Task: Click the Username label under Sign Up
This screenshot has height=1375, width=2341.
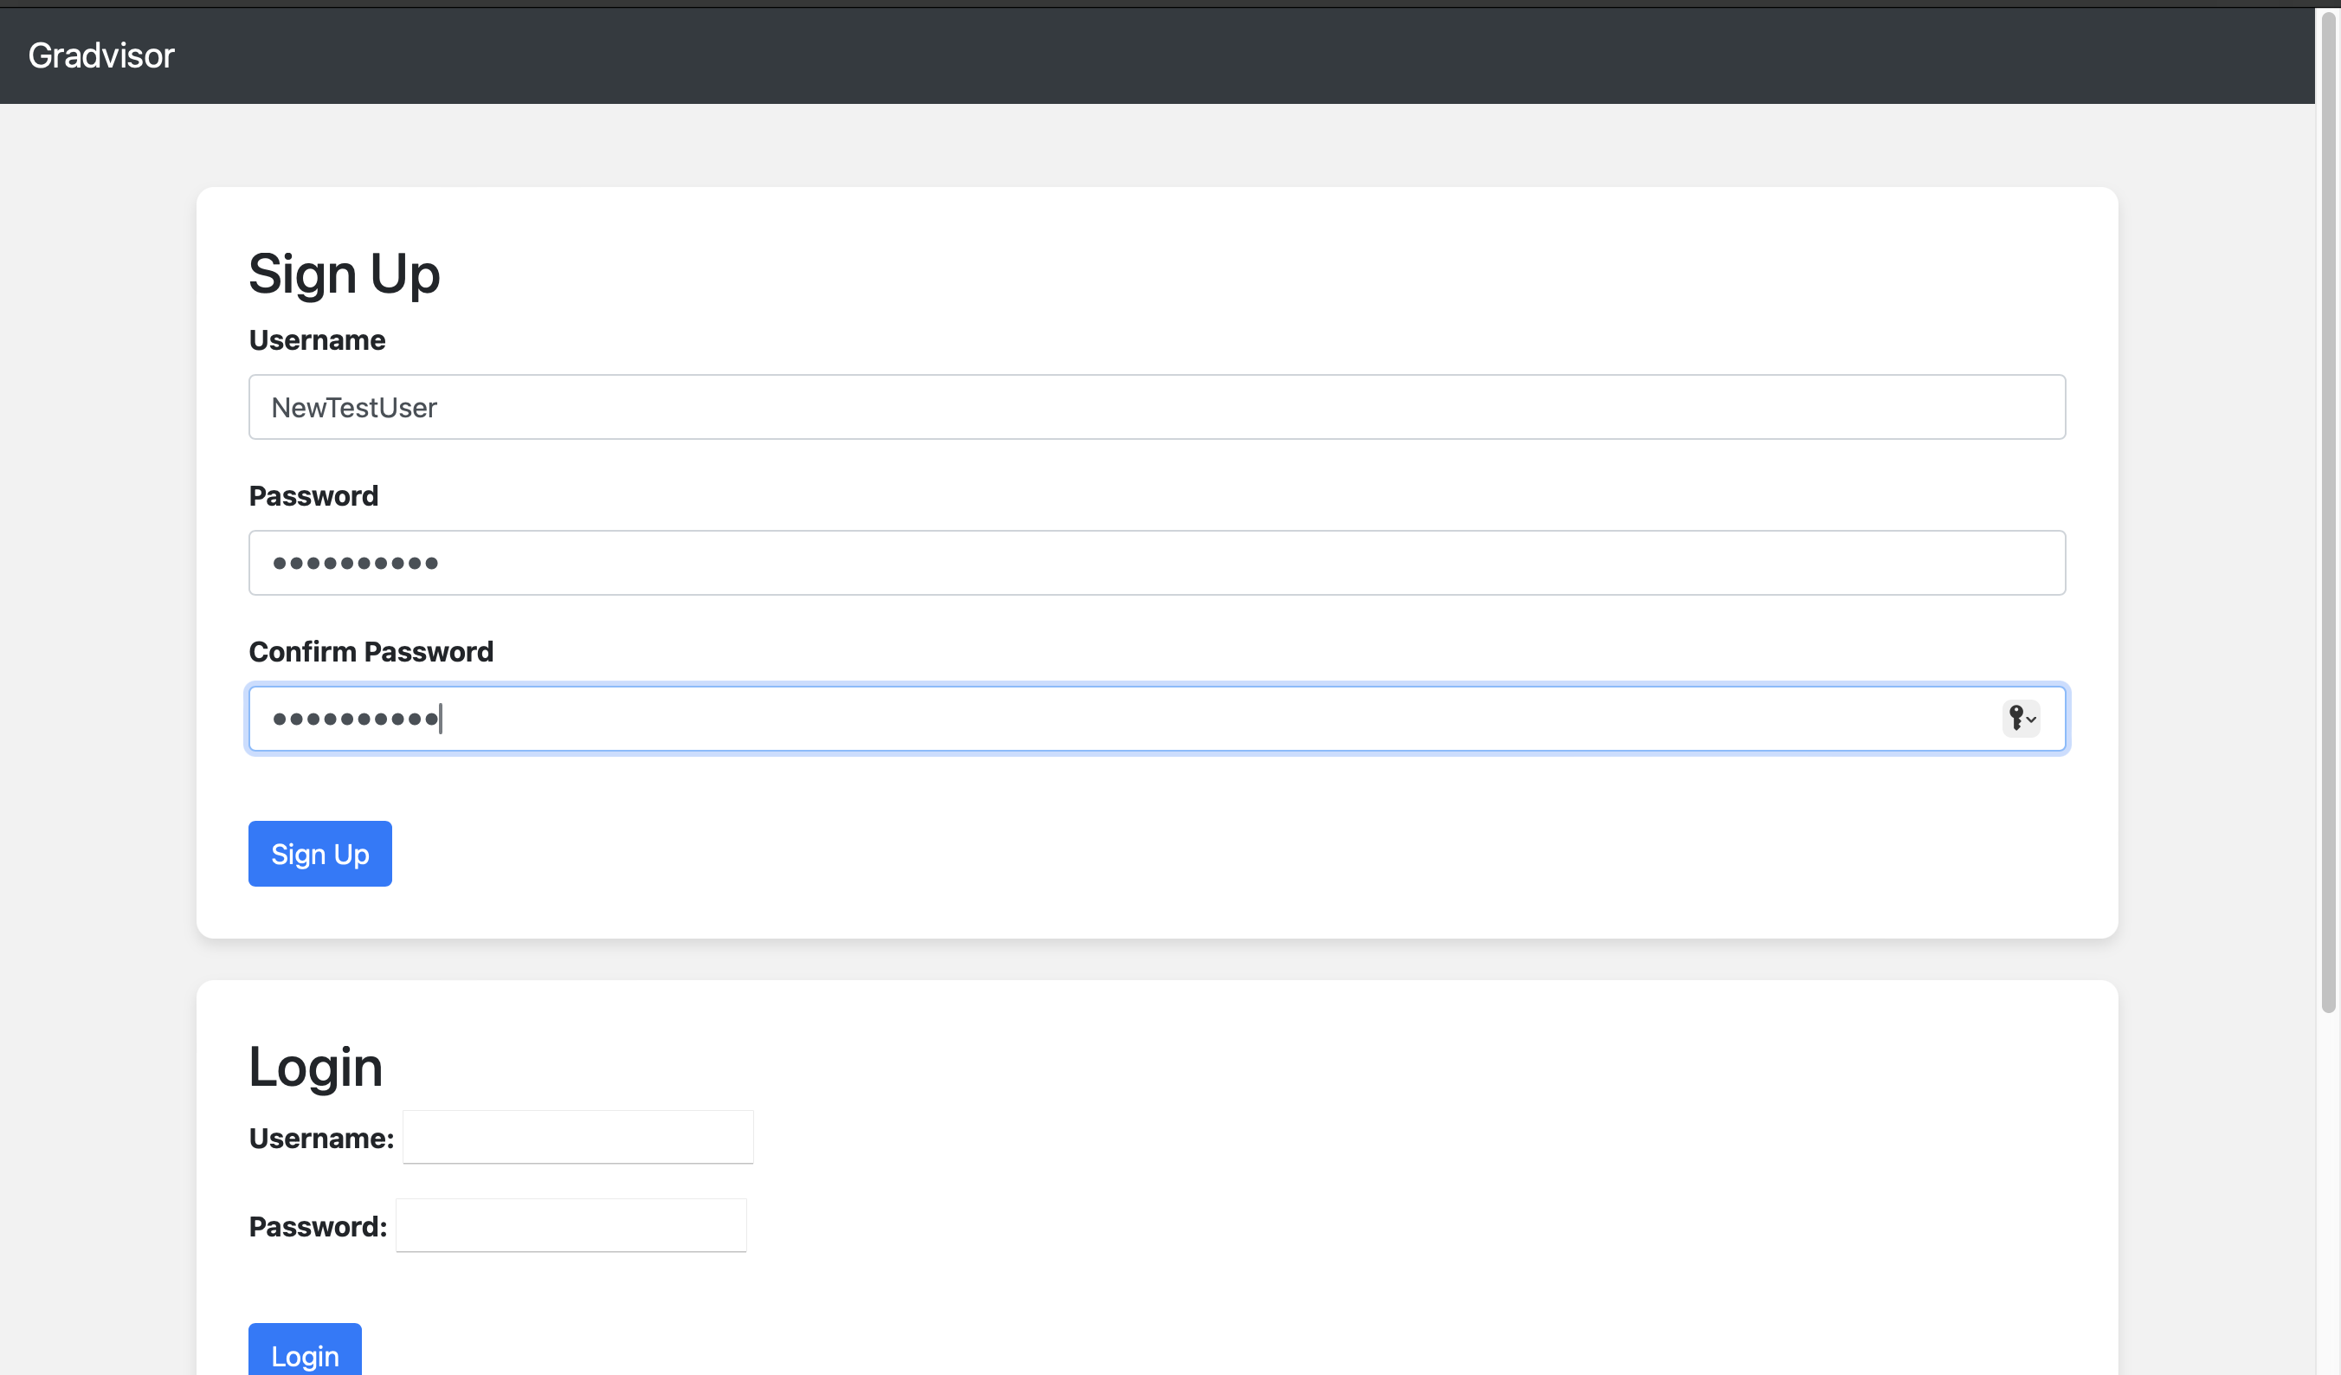Action: 317,340
